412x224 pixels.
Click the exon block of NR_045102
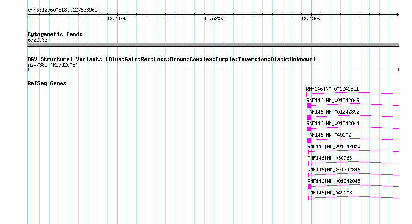tap(309, 140)
